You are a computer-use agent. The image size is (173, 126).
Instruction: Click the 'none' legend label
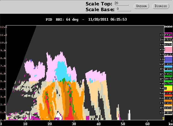(x=168, y=27)
